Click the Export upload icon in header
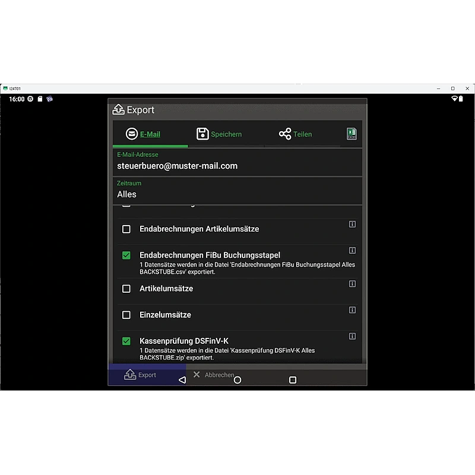Screen dimensions: 475x475 coord(118,109)
